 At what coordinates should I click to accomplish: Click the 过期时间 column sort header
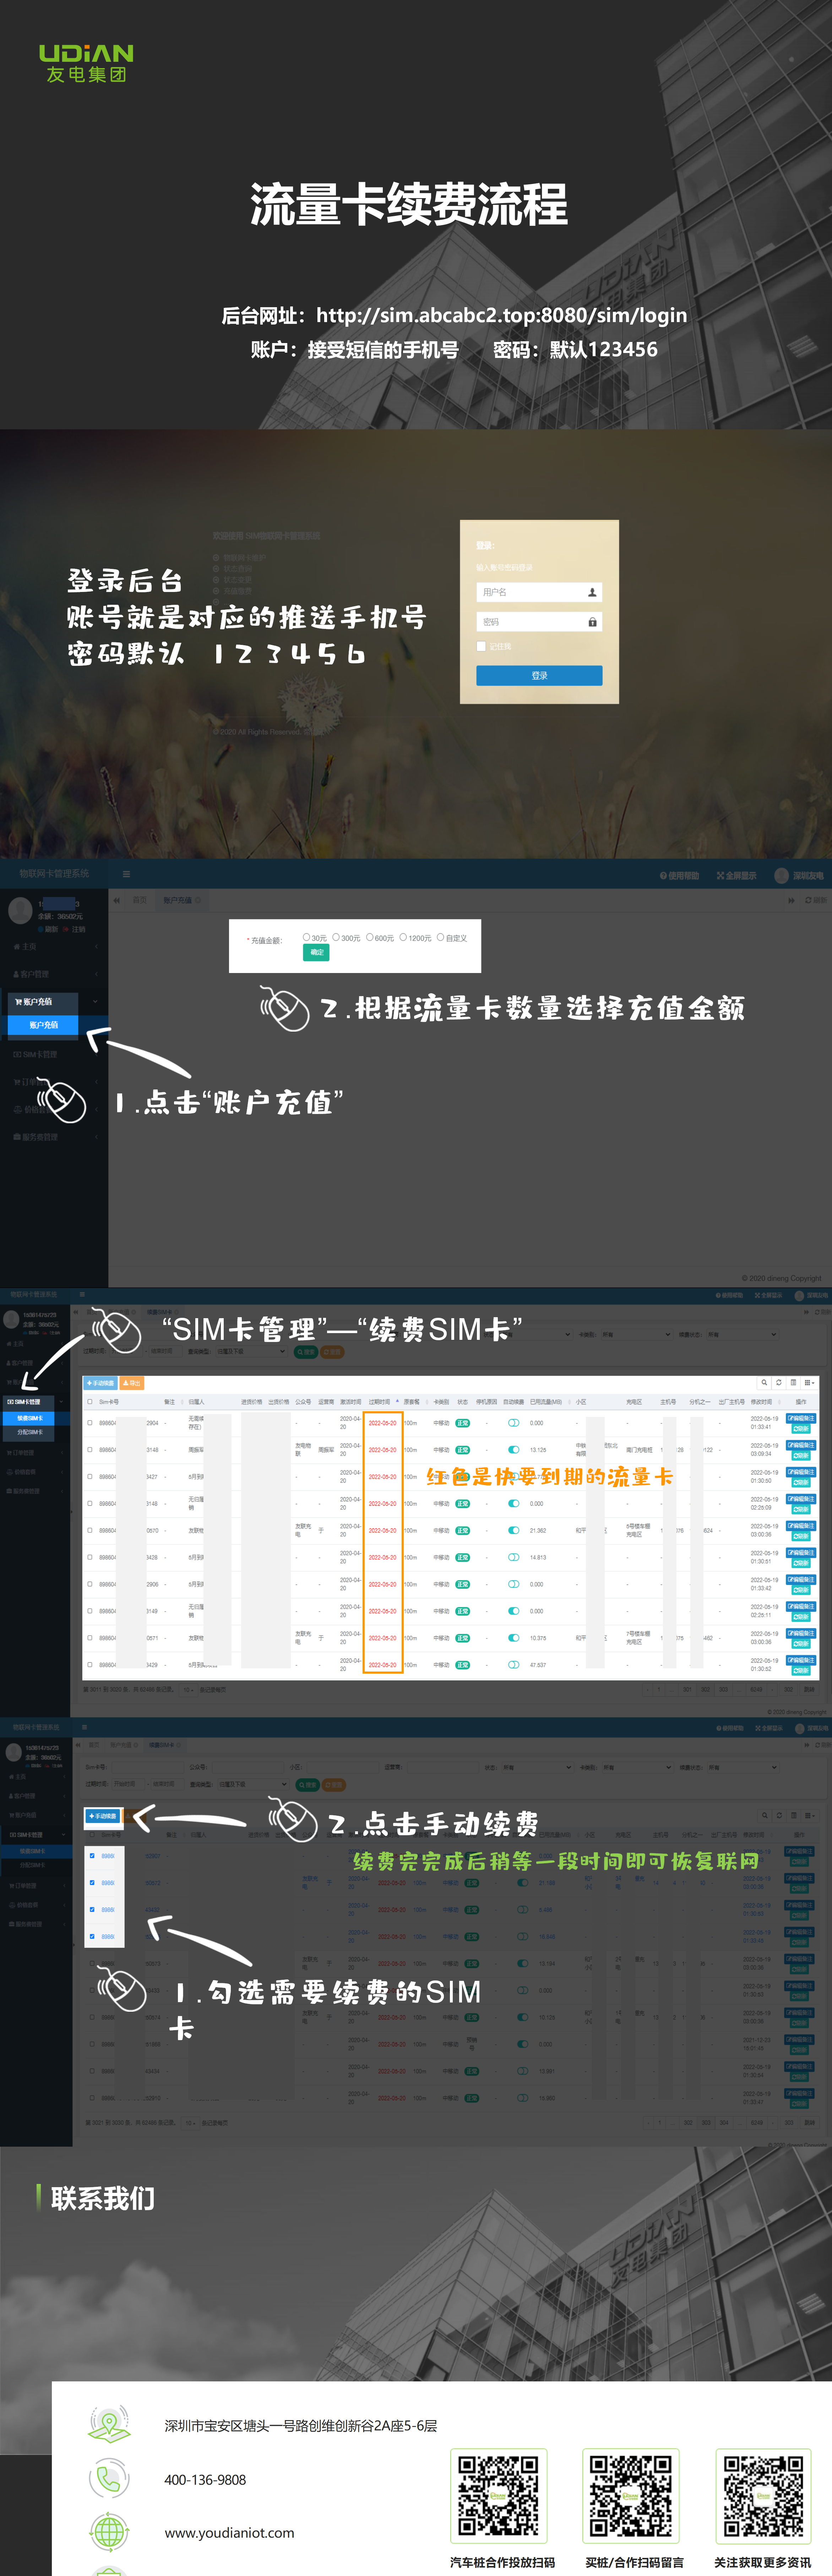(x=384, y=1402)
